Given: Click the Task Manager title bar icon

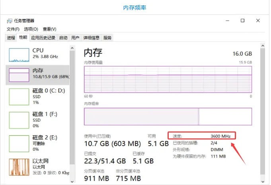Looking at the screenshot, I should (10, 20).
